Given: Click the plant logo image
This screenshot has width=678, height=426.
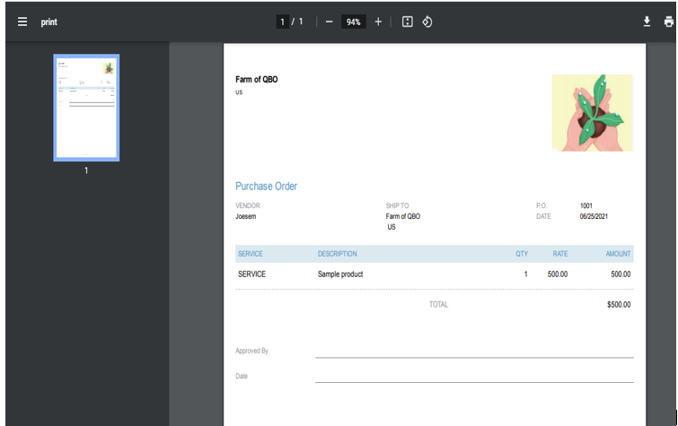Looking at the screenshot, I should coord(593,113).
